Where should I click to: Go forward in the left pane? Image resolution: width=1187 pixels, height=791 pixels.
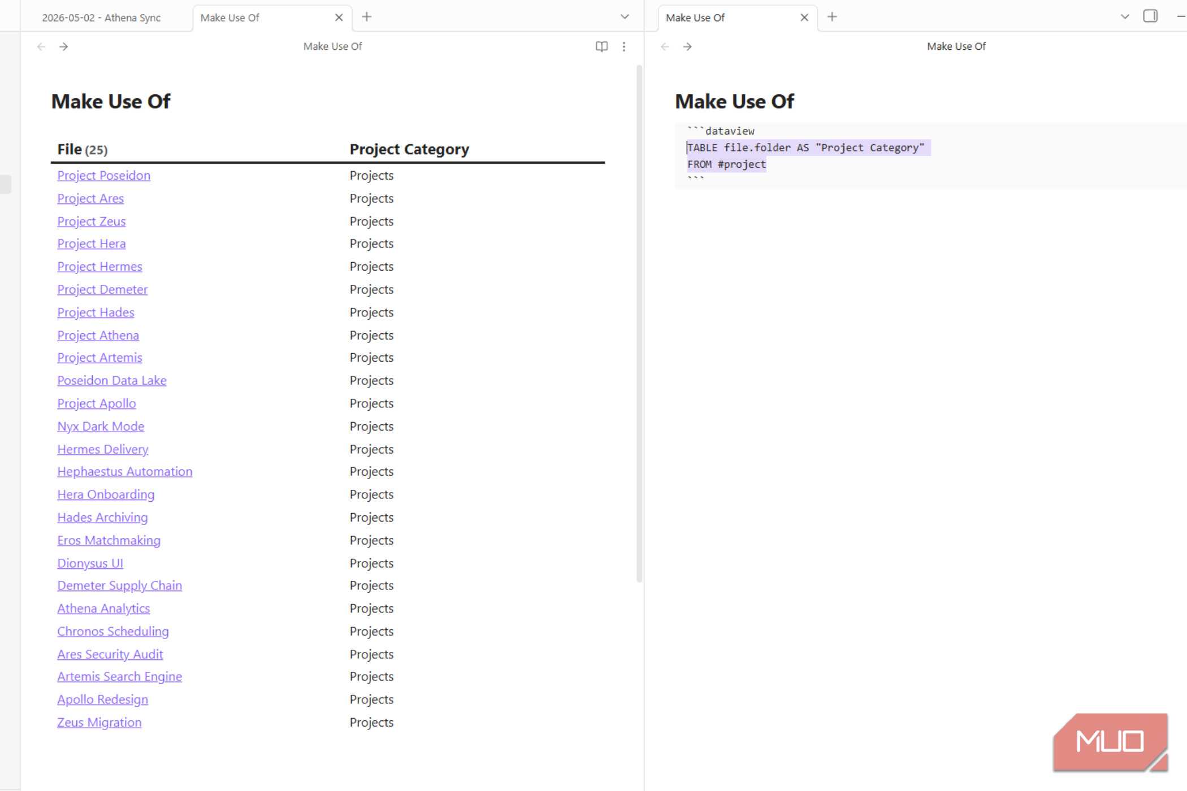point(64,46)
